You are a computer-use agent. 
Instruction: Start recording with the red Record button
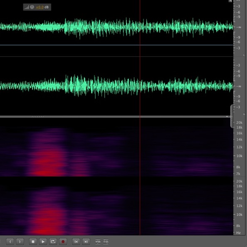point(63,242)
